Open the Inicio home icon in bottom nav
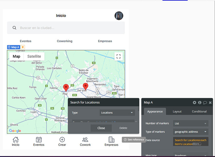Screen dimensions: 215x157 point(15,140)
